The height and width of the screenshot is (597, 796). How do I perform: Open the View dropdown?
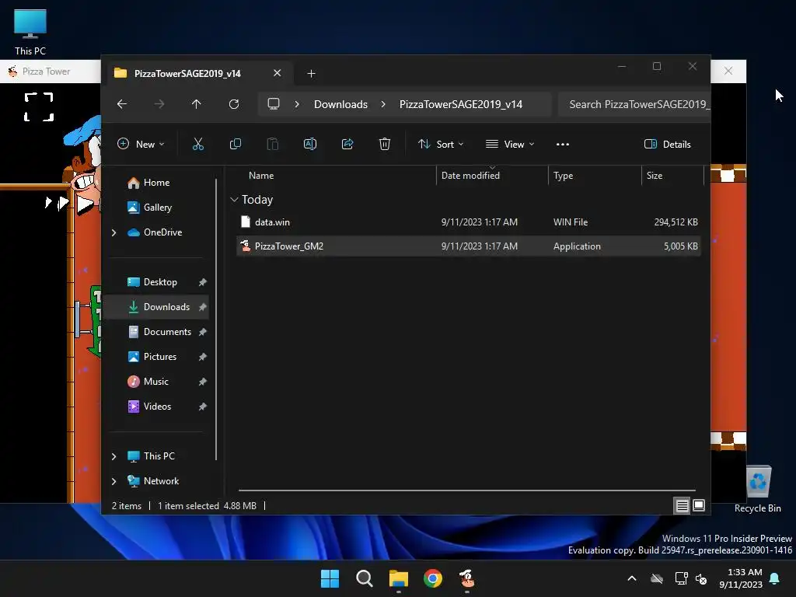(x=510, y=144)
